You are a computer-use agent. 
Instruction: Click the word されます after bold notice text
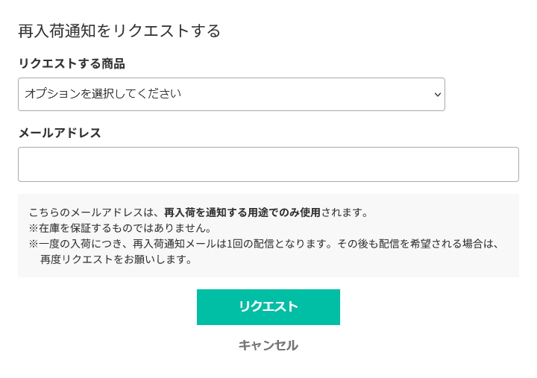click(x=345, y=212)
